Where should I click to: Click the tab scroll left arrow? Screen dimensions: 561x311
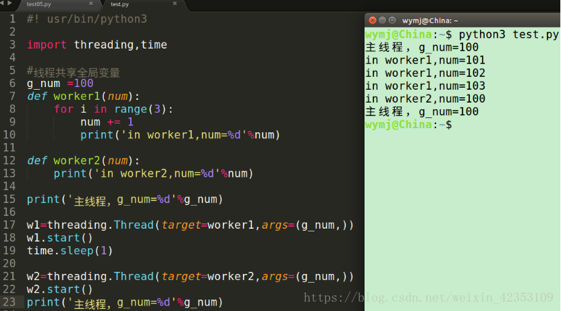(2, 3)
